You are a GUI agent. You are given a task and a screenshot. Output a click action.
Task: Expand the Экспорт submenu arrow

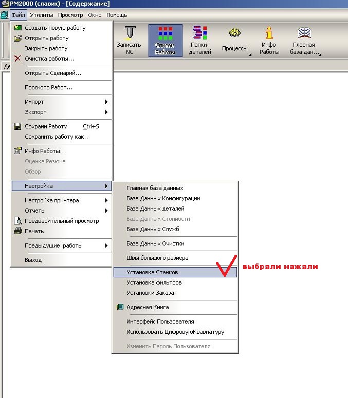106,112
